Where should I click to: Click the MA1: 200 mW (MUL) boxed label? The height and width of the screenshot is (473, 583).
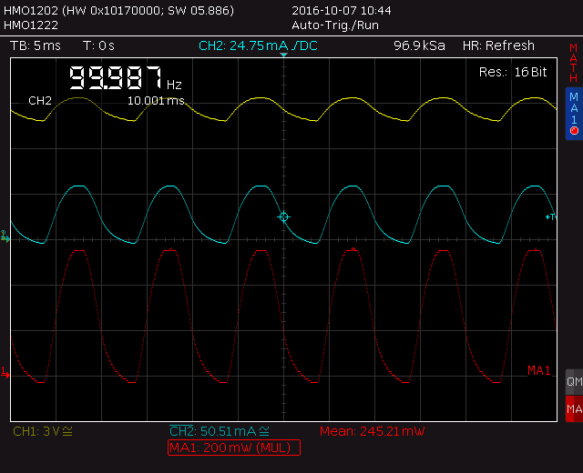tap(234, 448)
